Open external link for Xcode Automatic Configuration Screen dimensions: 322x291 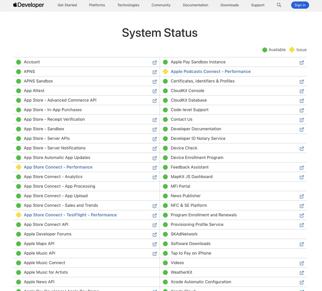click(302, 282)
